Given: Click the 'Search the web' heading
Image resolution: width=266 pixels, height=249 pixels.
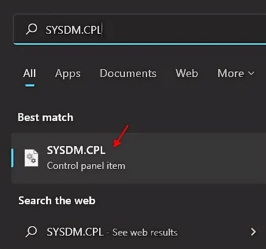Looking at the screenshot, I should coord(57,201).
